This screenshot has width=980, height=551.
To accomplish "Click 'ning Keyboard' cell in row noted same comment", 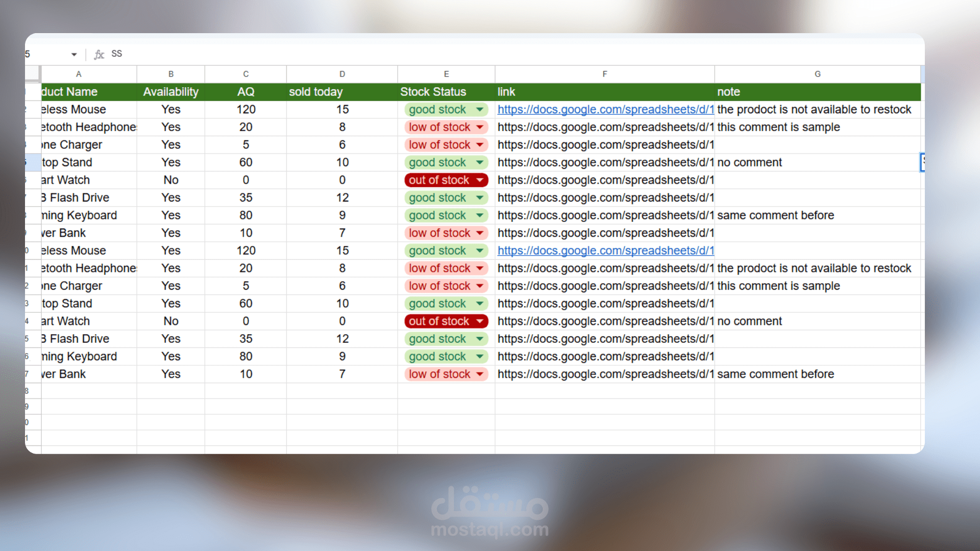I will pyautogui.click(x=89, y=215).
